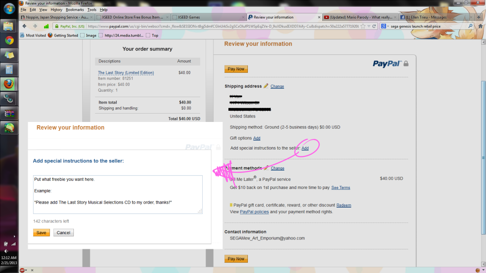Switch to Mario Parody YouTube tab

click(x=360, y=17)
